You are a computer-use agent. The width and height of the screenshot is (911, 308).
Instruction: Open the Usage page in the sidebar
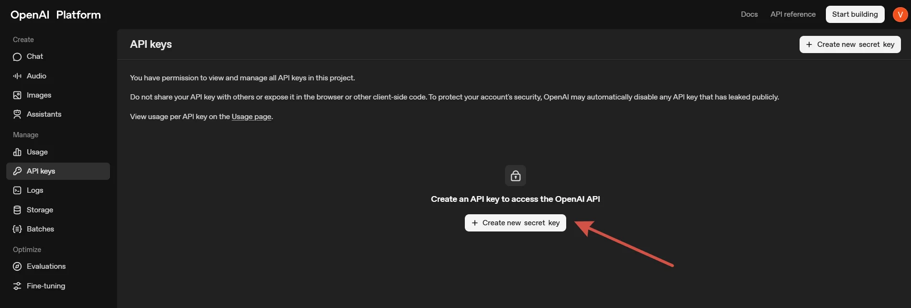tap(58, 152)
